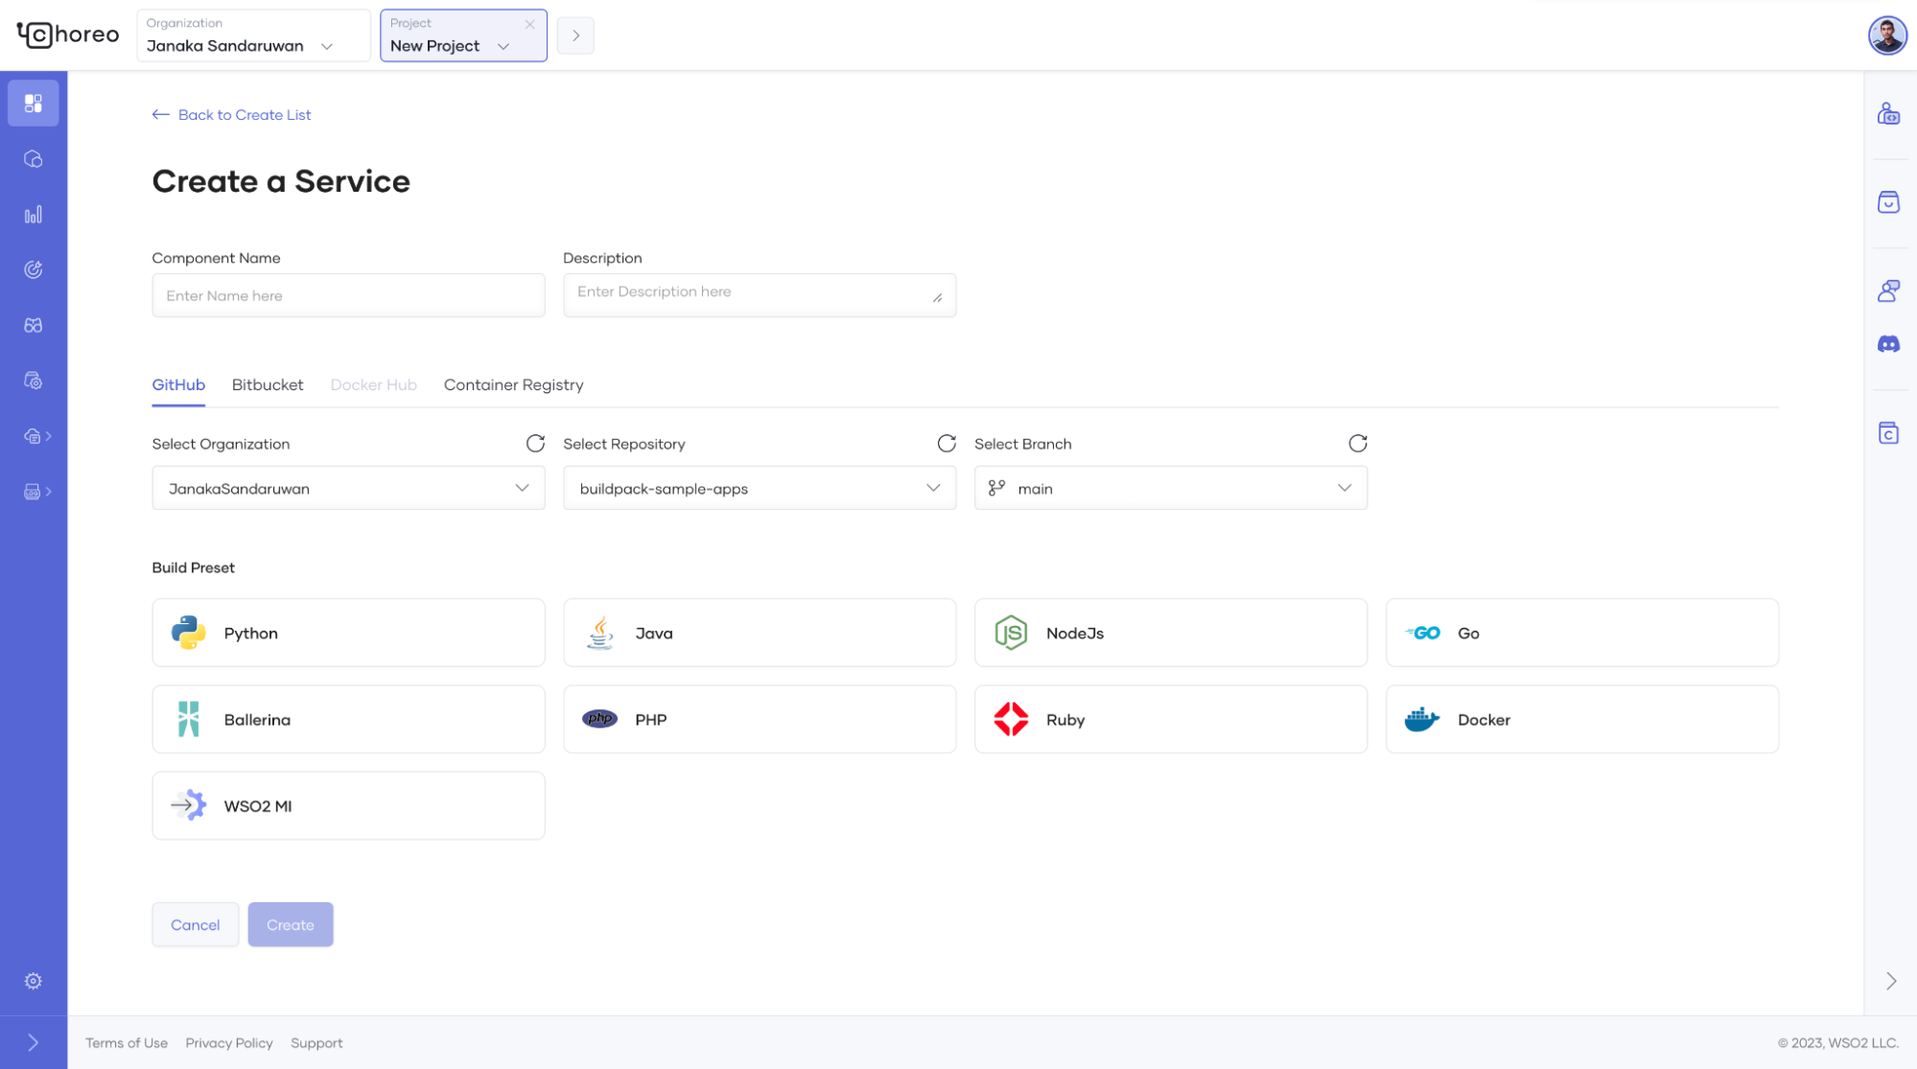Open the user profile avatar
This screenshot has width=1917, height=1069.
click(1887, 35)
